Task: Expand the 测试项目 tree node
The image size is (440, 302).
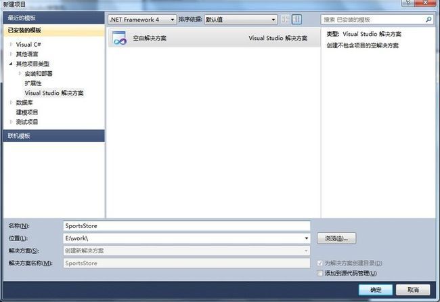Action: [x=11, y=122]
